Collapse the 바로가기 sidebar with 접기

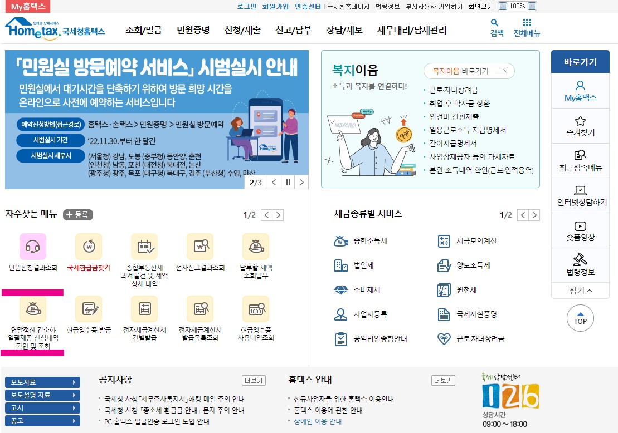[580, 291]
